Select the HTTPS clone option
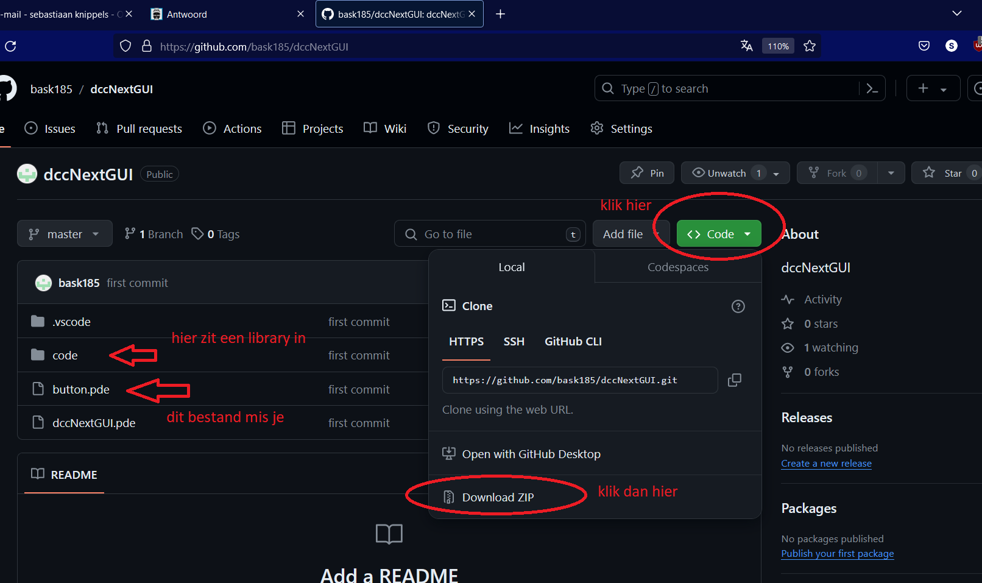 pyautogui.click(x=466, y=342)
